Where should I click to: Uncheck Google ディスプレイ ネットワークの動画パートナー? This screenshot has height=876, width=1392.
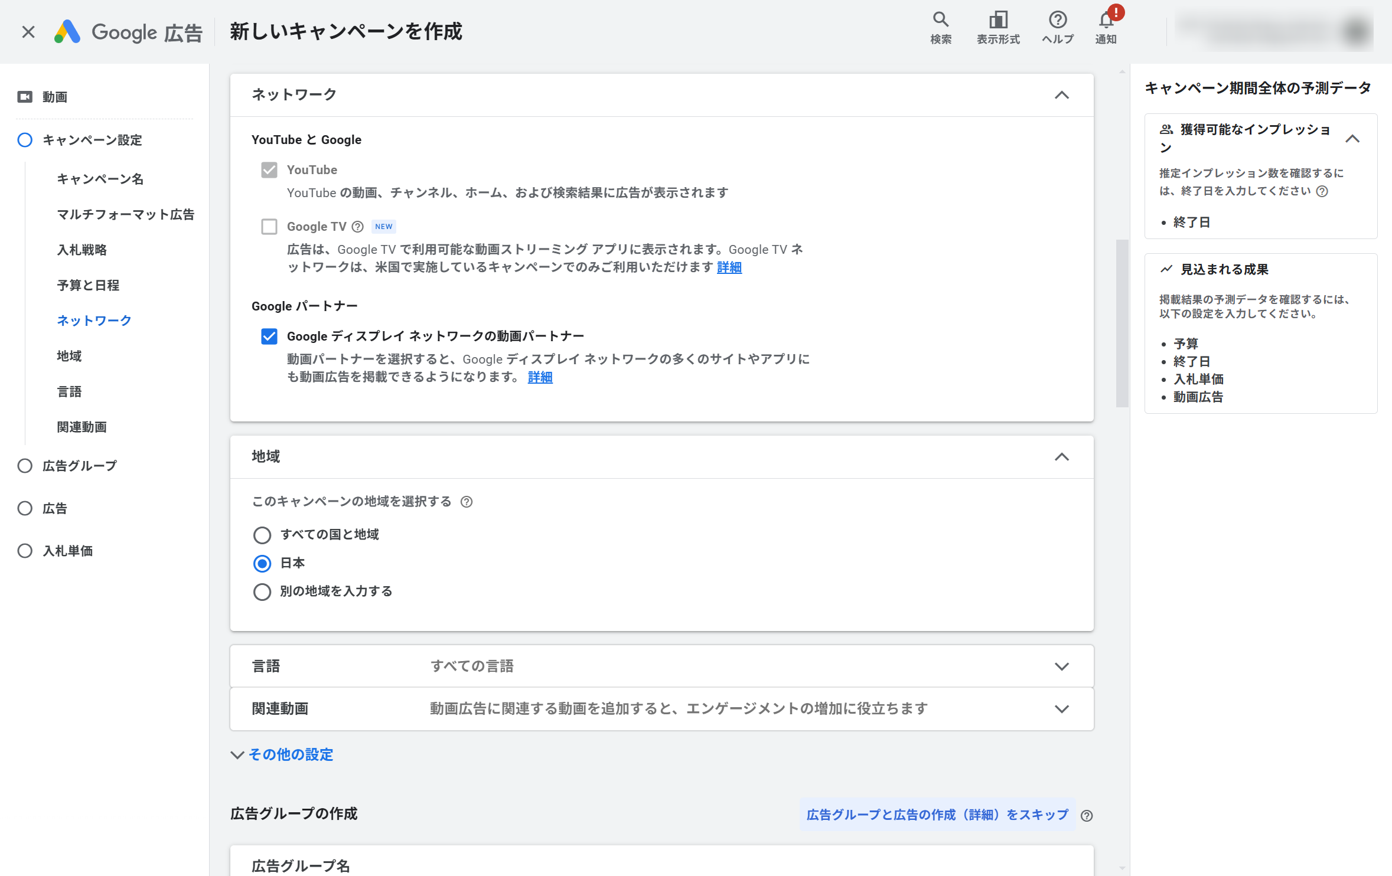click(269, 336)
